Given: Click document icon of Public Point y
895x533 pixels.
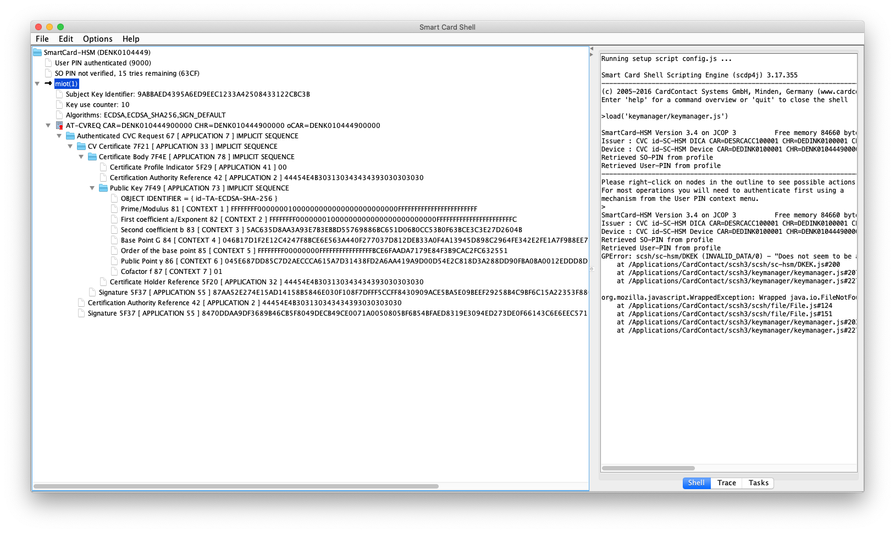Looking at the screenshot, I should coord(114,261).
